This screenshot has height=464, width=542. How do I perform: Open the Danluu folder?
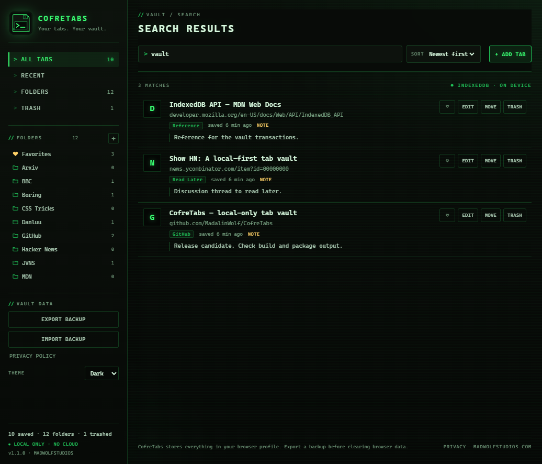tap(63, 222)
